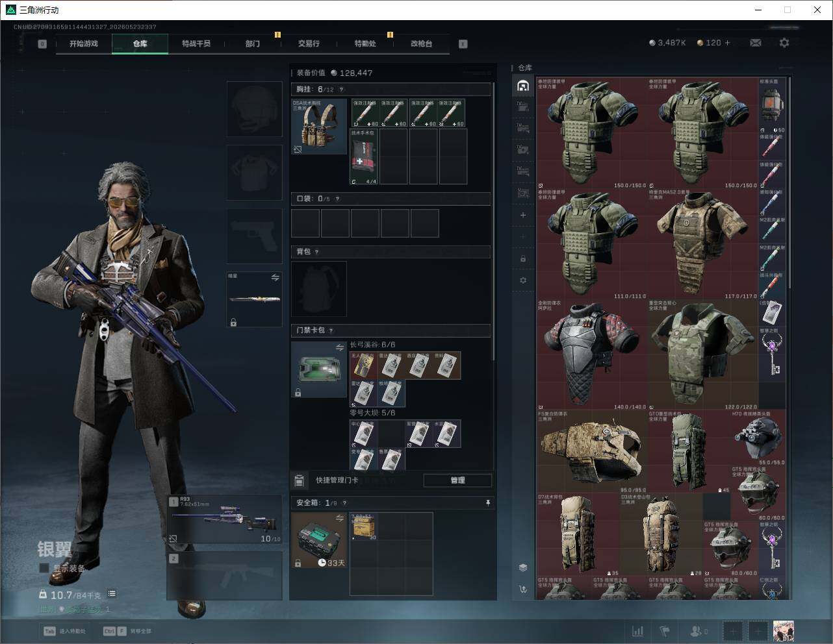Click the warehouse vertical scrollbar
This screenshot has width=833, height=644.
pos(789,182)
